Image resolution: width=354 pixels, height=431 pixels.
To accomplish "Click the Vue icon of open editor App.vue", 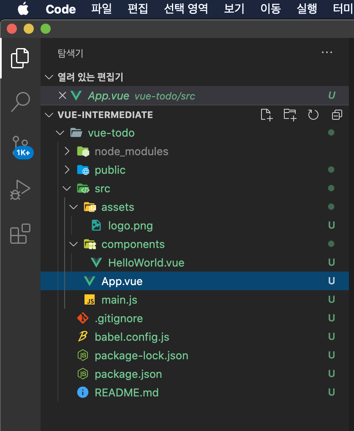I will tap(76, 96).
